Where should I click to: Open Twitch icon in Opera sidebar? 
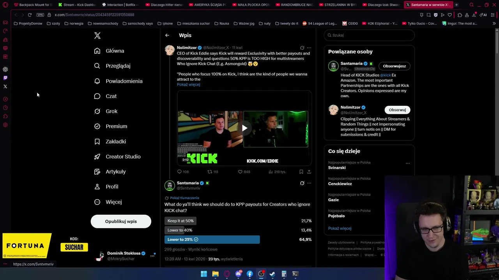[x=5, y=78]
